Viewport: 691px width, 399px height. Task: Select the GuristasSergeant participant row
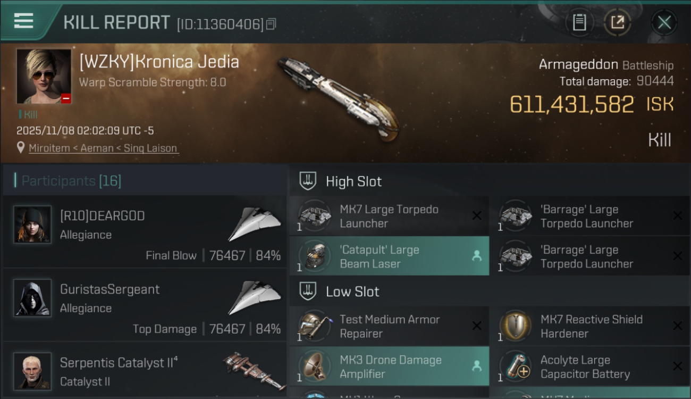click(145, 305)
